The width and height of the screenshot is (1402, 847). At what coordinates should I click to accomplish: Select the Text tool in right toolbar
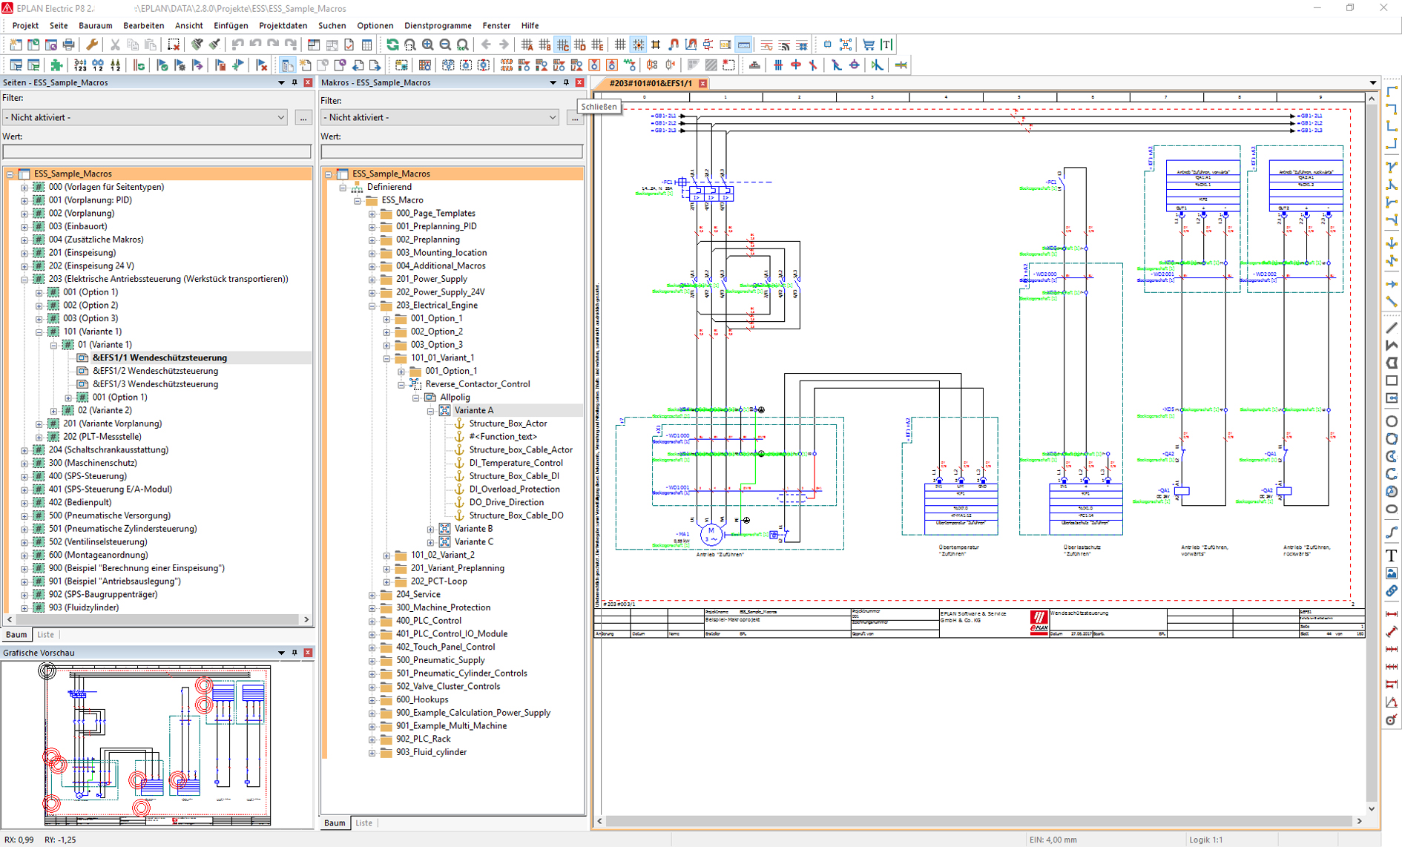pos(1391,556)
